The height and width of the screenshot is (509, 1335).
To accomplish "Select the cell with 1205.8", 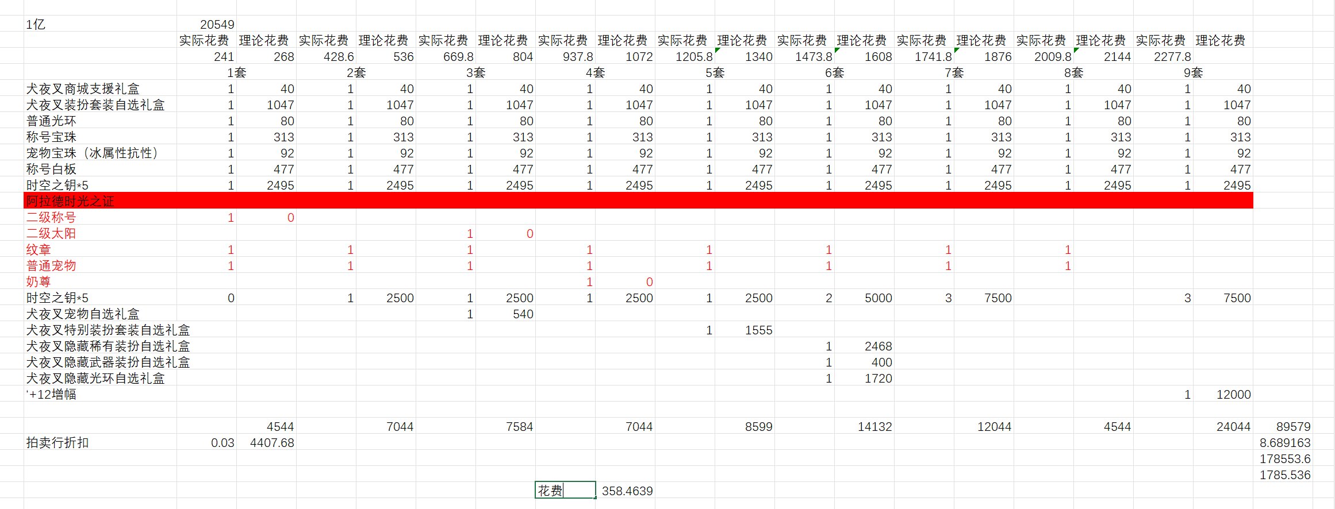I will (685, 57).
